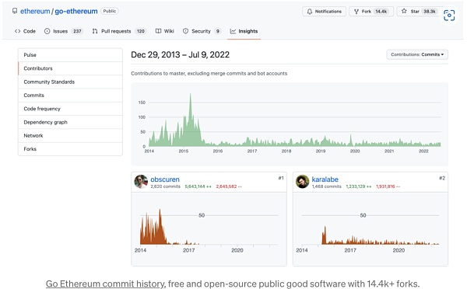
Task: Open obscuren's profile avatar
Action: (141, 181)
